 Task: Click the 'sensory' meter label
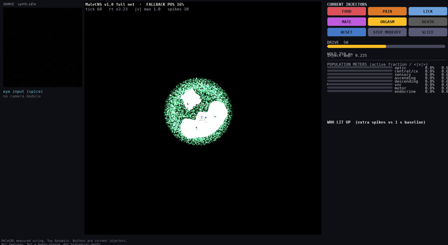(x=403, y=75)
